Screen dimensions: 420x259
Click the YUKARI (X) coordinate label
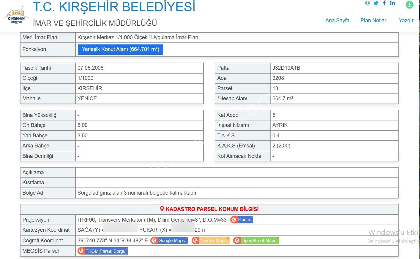(x=155, y=230)
